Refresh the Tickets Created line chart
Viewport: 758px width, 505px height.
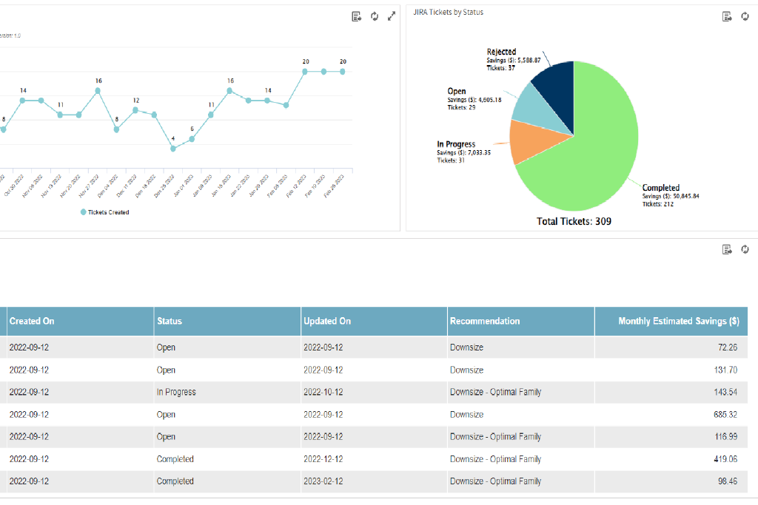[x=375, y=16]
